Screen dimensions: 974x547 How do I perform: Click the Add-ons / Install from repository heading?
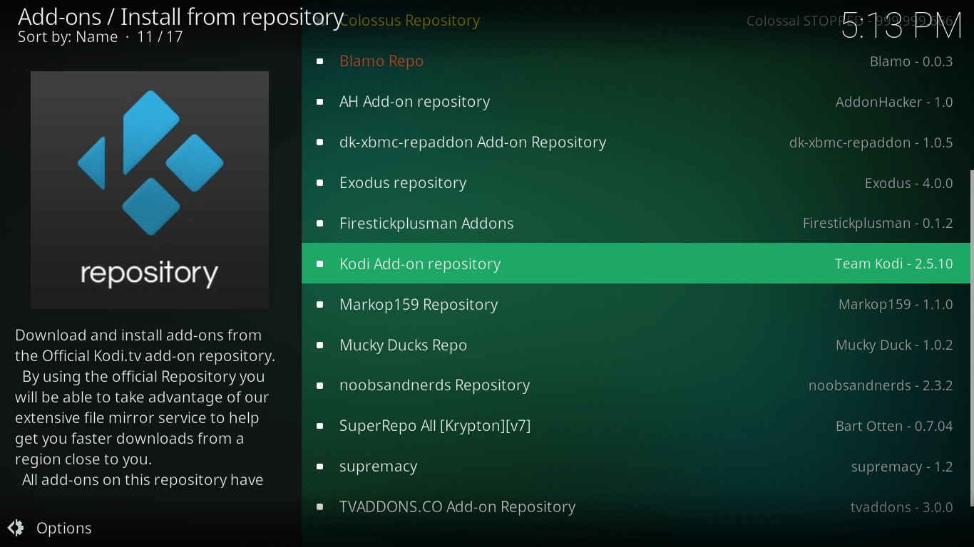[x=181, y=16]
